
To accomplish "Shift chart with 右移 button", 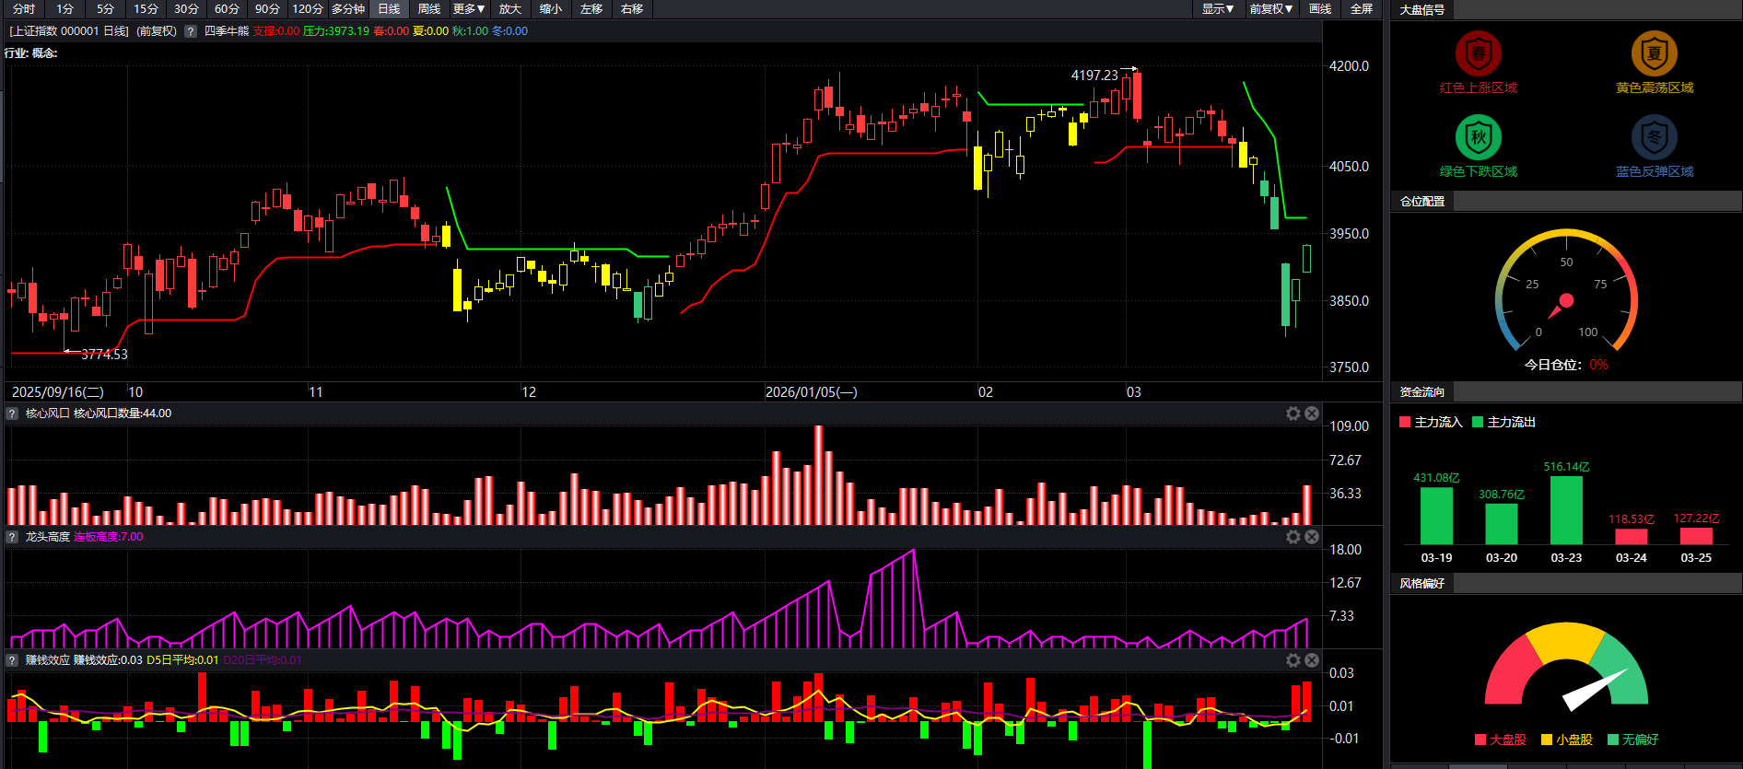I will point(632,9).
